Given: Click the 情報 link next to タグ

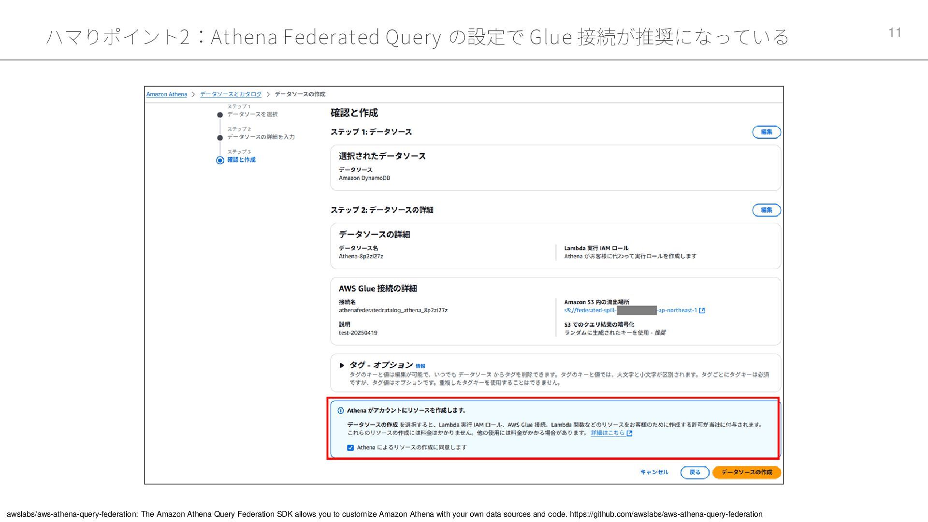Looking at the screenshot, I should (x=420, y=366).
